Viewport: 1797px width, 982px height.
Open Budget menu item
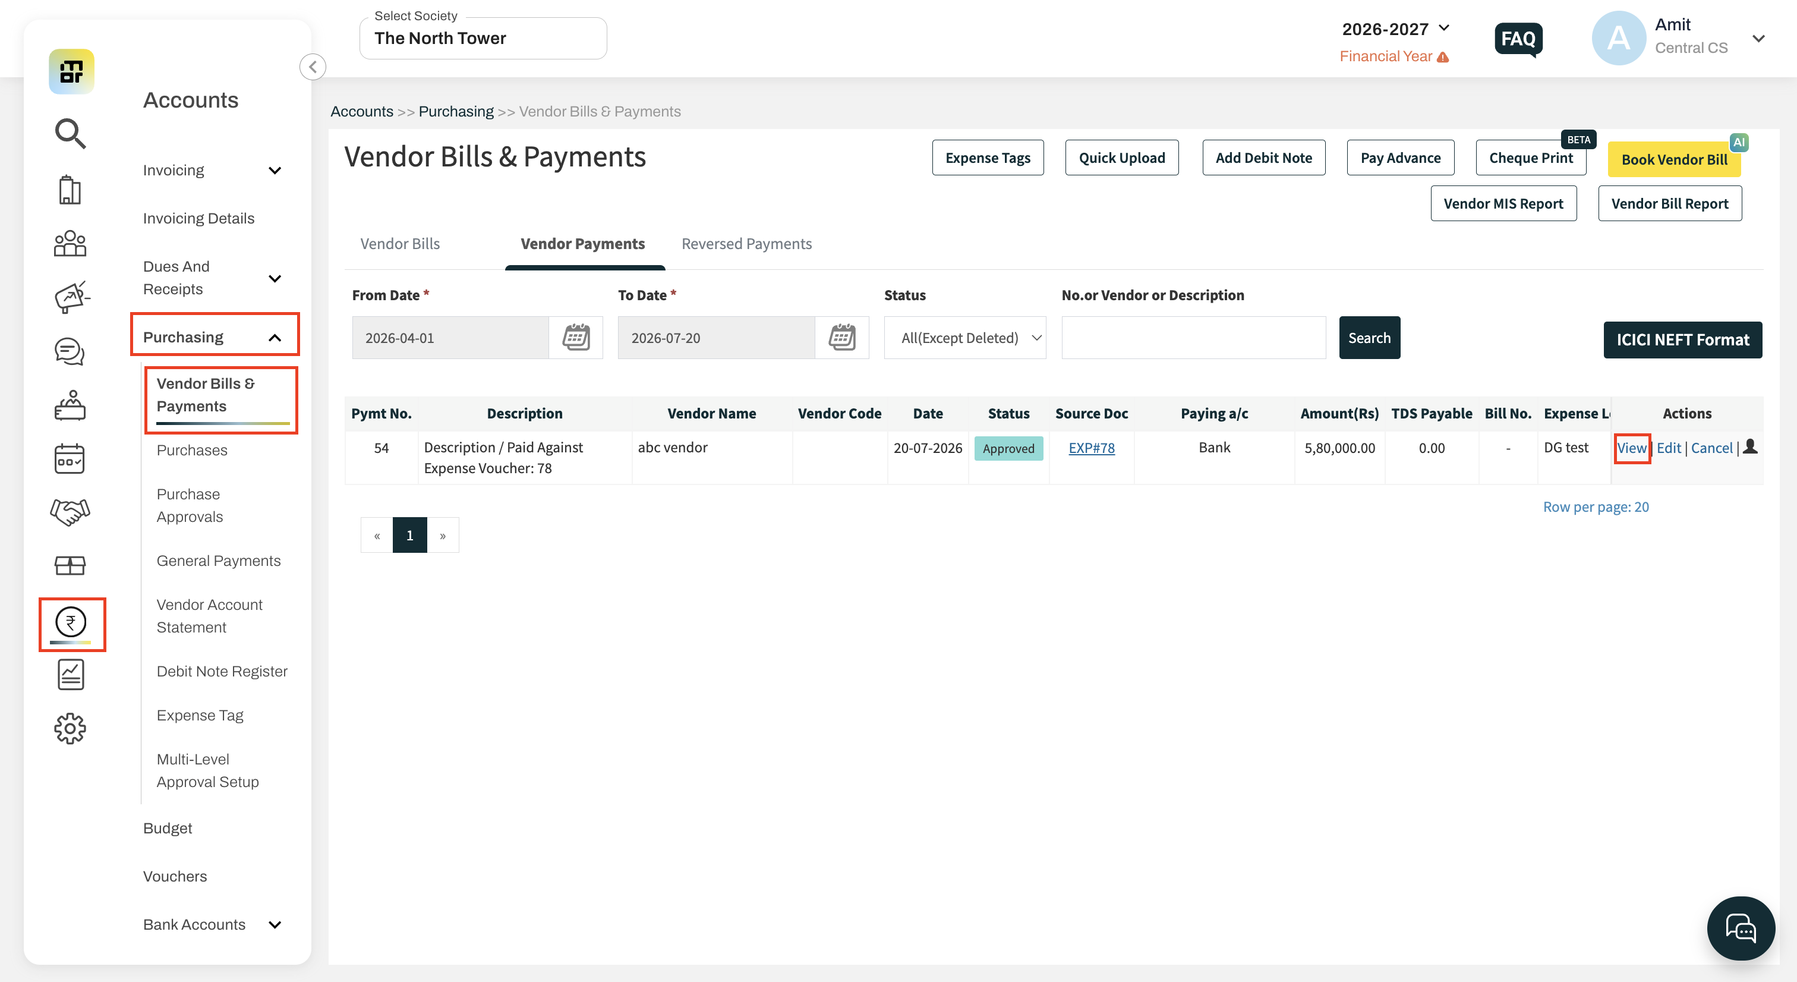click(x=168, y=828)
